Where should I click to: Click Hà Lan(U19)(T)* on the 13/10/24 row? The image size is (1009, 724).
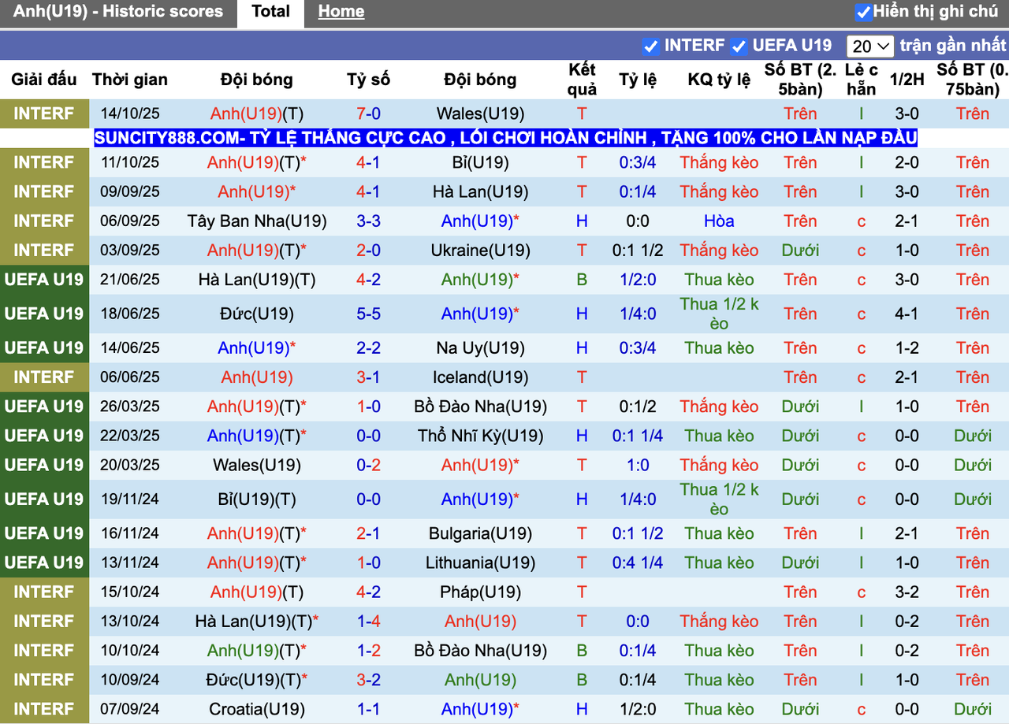257,622
